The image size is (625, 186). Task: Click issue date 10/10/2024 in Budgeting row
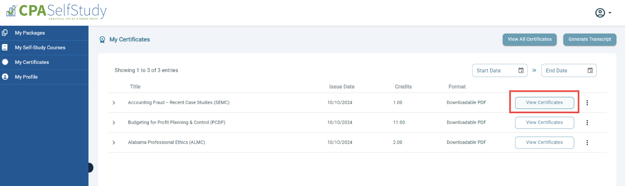(340, 123)
